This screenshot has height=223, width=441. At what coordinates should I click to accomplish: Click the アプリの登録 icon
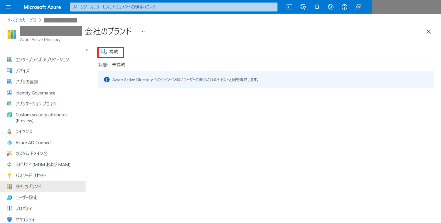tap(9, 81)
